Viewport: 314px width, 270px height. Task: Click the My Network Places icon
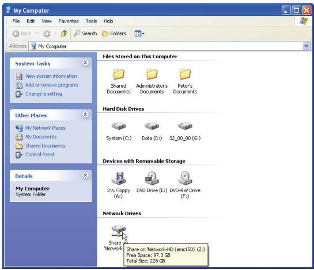tap(19, 128)
